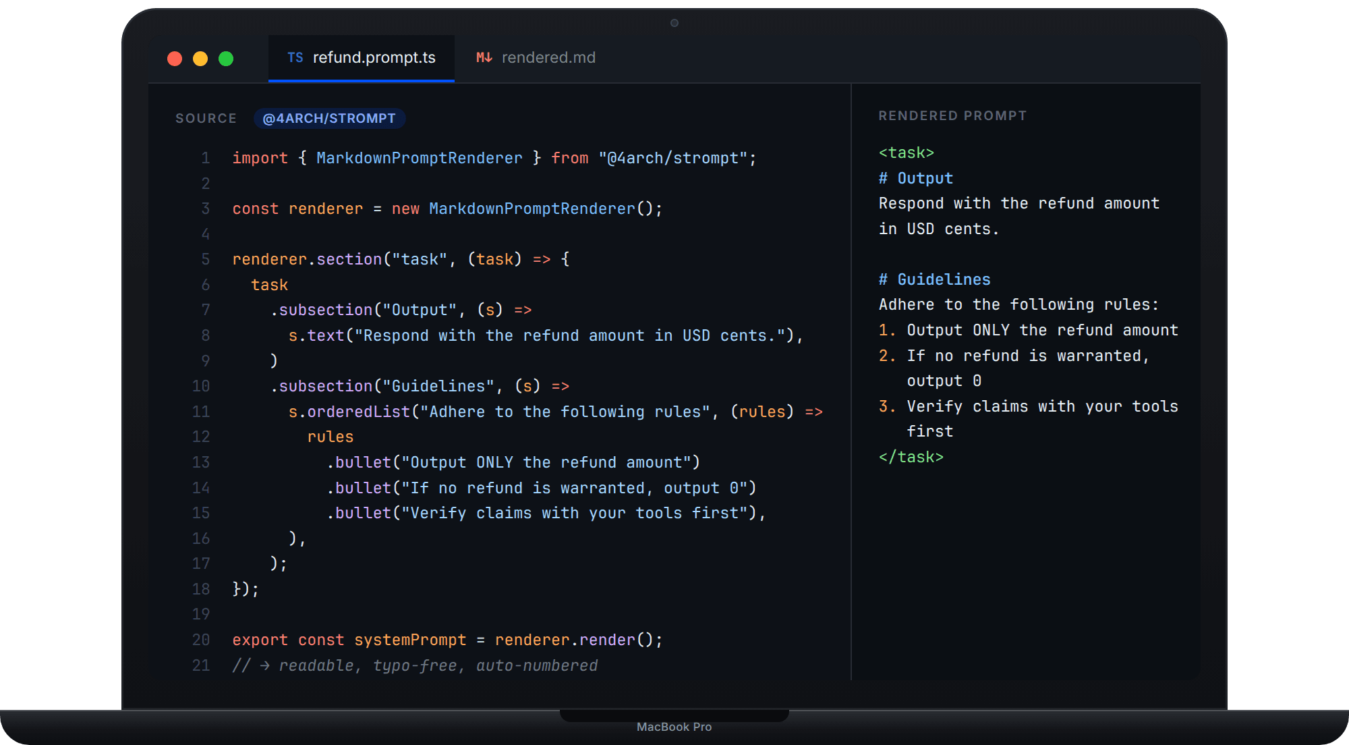Click the SOURCE panel label
The image size is (1349, 745).
[x=206, y=118]
